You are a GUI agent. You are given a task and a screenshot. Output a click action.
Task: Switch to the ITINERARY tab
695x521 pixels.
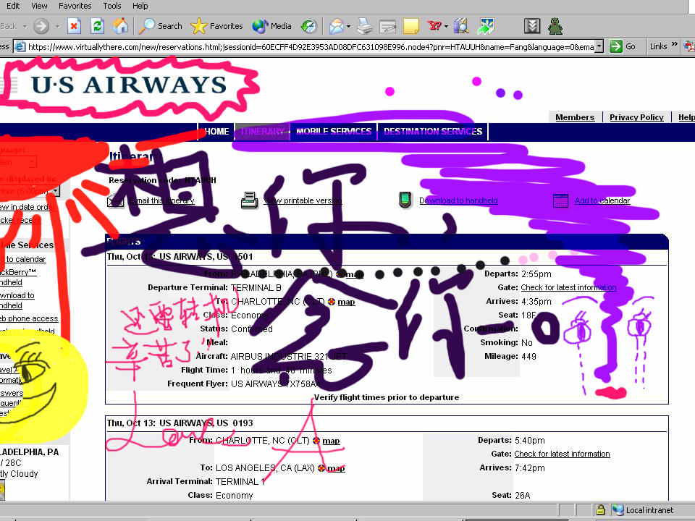tap(262, 132)
